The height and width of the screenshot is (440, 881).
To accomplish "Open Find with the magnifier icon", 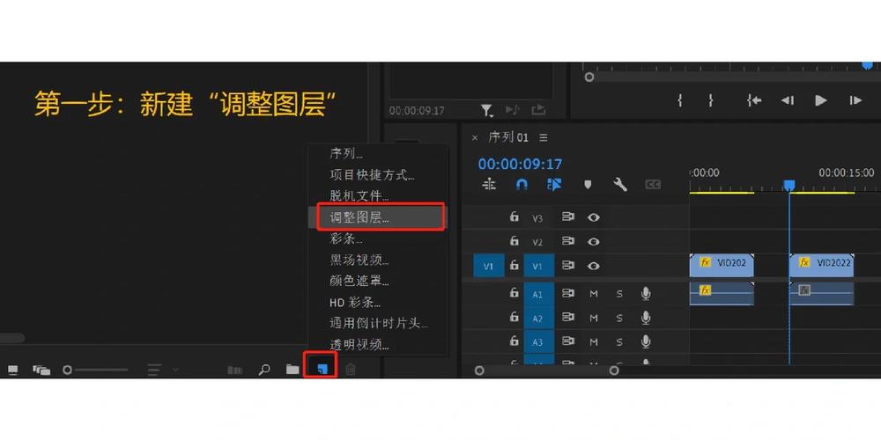I will pyautogui.click(x=263, y=370).
